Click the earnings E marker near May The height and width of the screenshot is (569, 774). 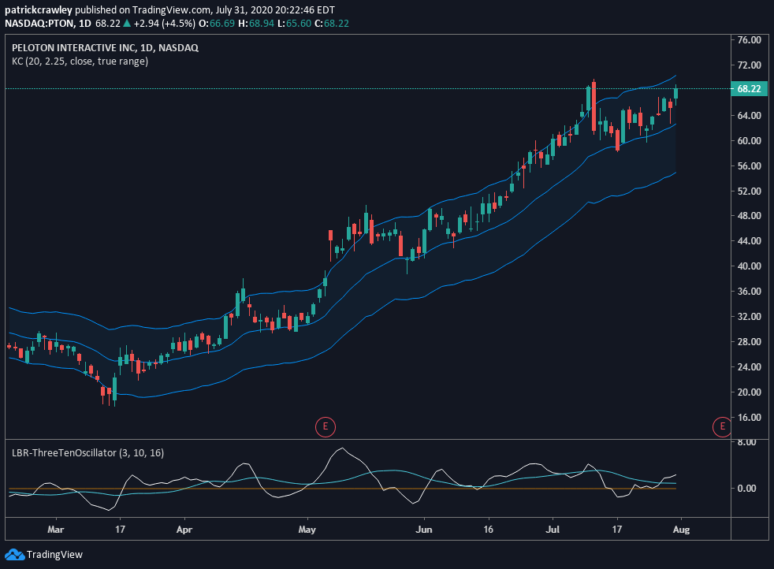[326, 426]
